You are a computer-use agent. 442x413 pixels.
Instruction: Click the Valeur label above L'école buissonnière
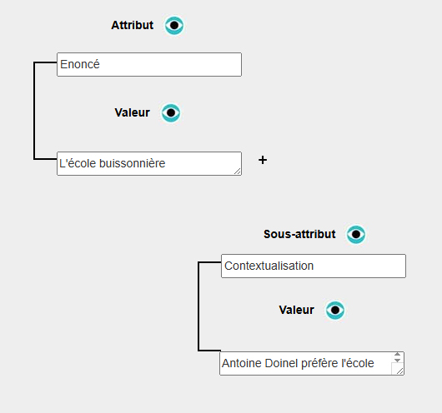[x=133, y=112]
